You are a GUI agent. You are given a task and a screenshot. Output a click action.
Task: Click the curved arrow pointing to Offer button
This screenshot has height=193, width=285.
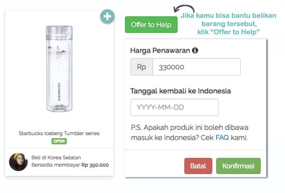pos(184,9)
